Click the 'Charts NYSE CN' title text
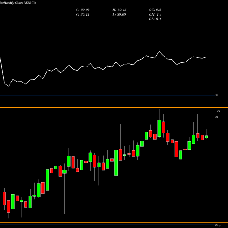Viewport: 228px width, 228px height. [x=26, y=3]
